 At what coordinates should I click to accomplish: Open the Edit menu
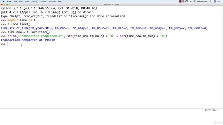coord(21,1)
